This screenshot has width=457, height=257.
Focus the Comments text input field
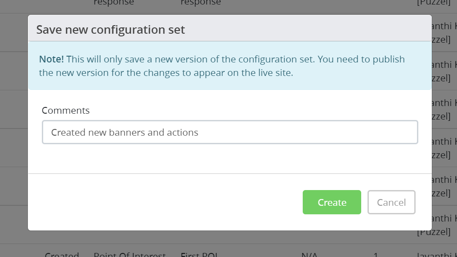click(230, 132)
